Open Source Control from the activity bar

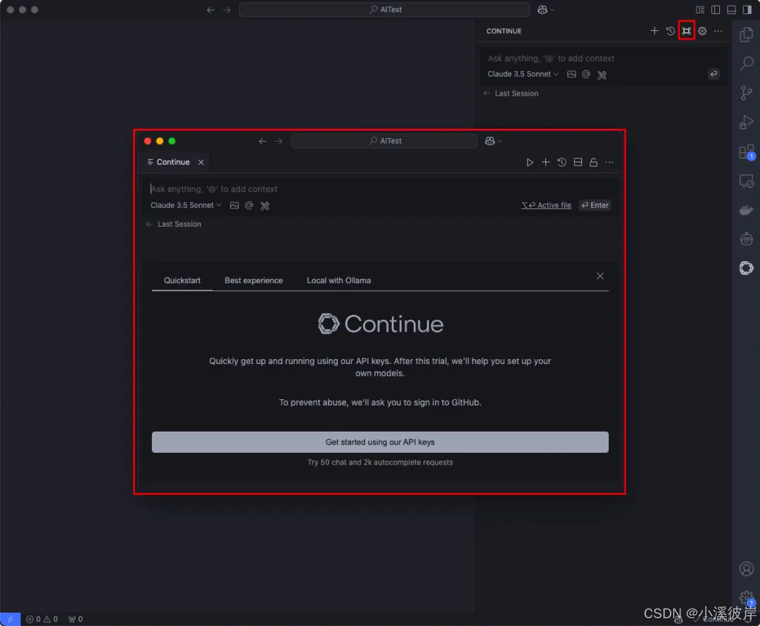746,93
